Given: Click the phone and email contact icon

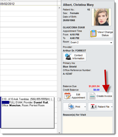Looking at the screenshot, I should [x=68, y=57].
